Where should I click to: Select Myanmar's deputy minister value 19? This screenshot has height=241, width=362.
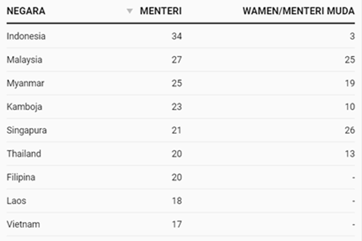(x=349, y=83)
